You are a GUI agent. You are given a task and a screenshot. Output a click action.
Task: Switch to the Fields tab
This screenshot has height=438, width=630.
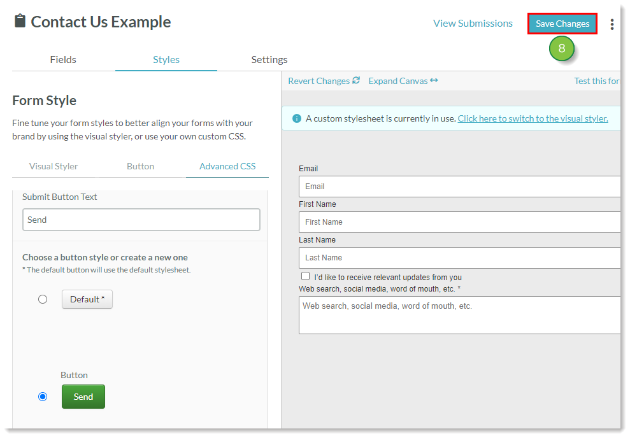[63, 59]
